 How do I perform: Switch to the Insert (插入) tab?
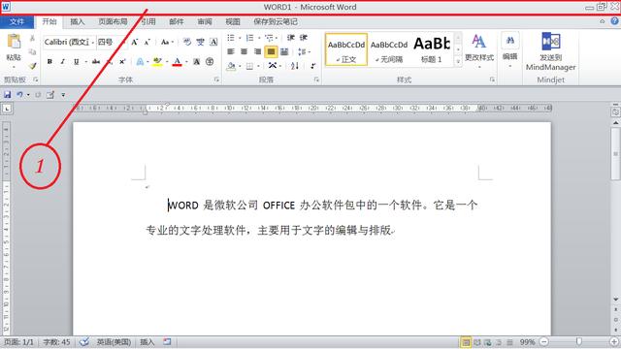pos(78,21)
